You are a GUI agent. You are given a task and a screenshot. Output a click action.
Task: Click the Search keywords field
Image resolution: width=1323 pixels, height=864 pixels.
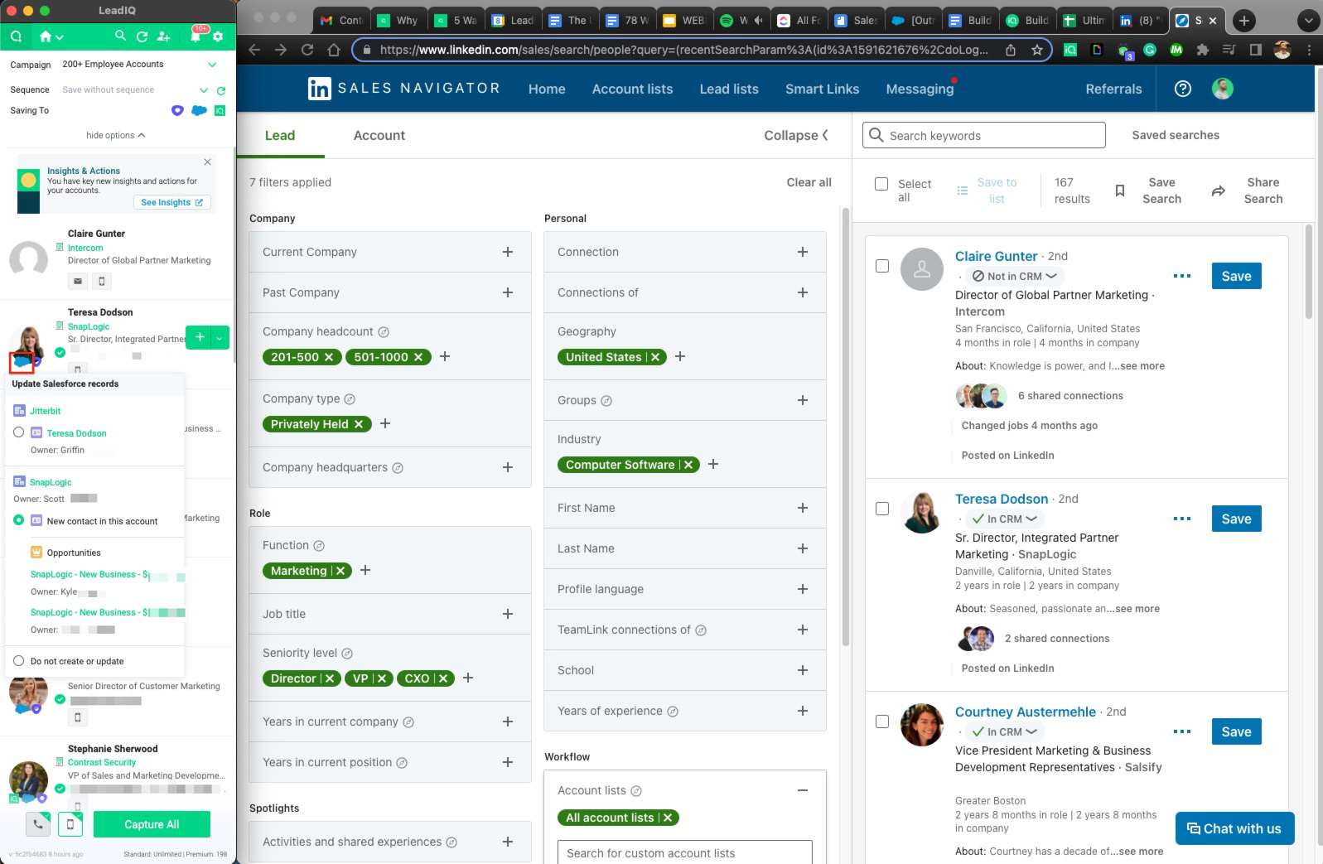click(984, 135)
